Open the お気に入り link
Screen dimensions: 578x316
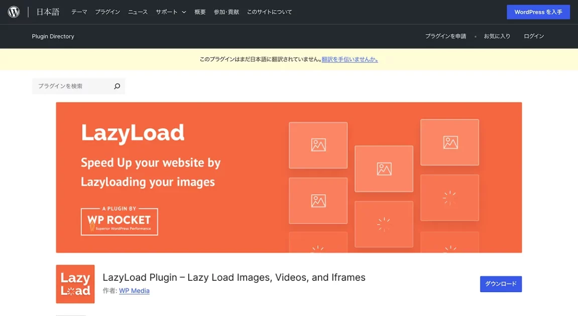coord(497,36)
